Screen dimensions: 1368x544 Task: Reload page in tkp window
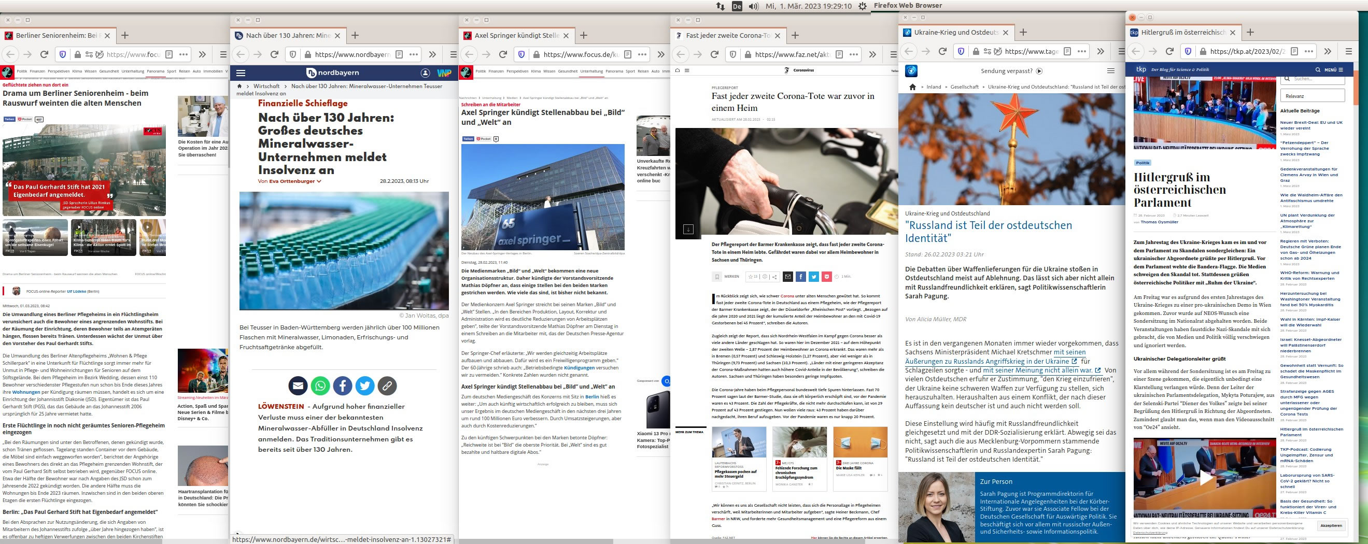tap(1169, 51)
